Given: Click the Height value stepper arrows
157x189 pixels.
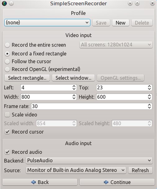Looking at the screenshot, I should tap(149, 97).
